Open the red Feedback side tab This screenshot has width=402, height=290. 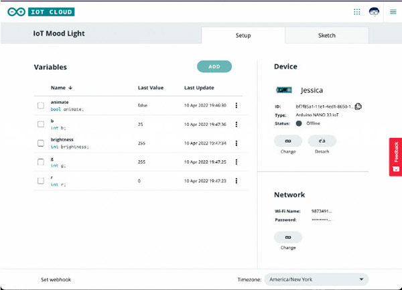coord(395,157)
